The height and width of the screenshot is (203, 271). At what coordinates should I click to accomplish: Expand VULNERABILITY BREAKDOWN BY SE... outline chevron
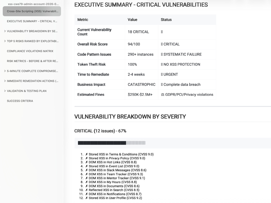pos(5,31)
